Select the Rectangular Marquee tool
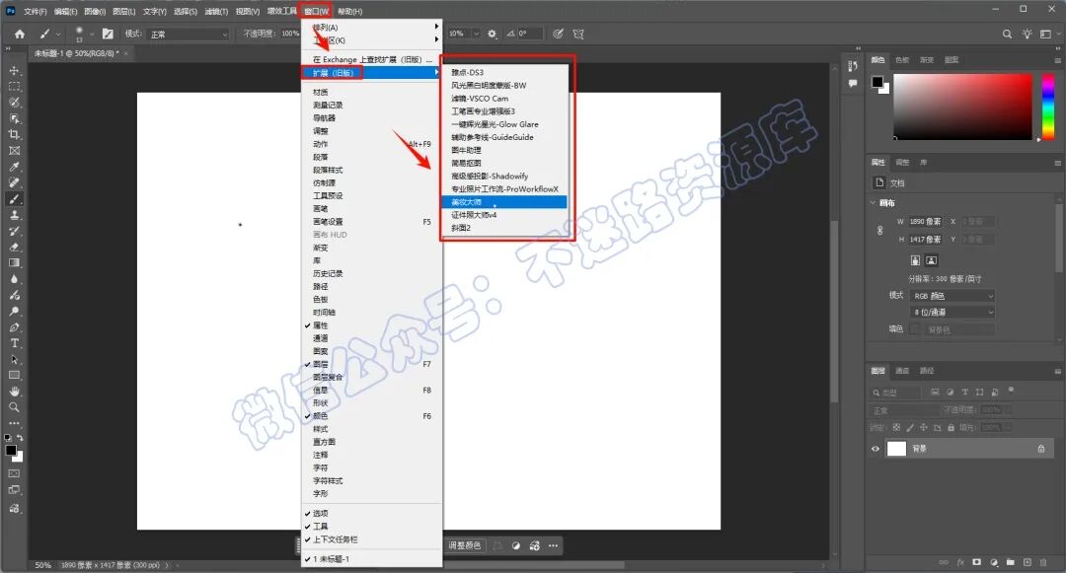This screenshot has height=573, width=1066. 14,86
